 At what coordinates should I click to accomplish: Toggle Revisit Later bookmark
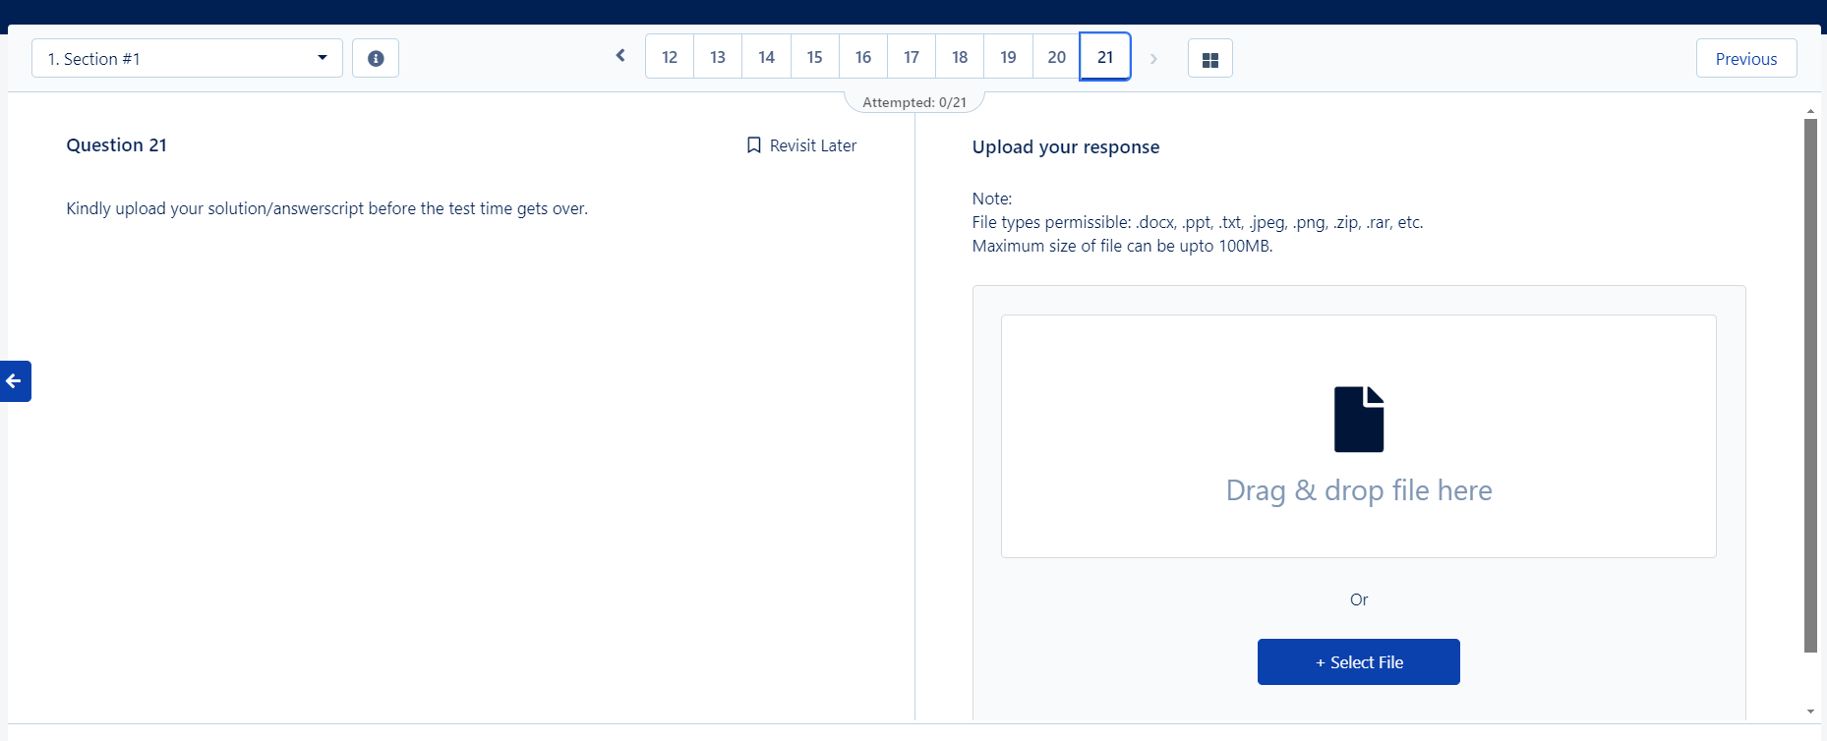coord(801,145)
